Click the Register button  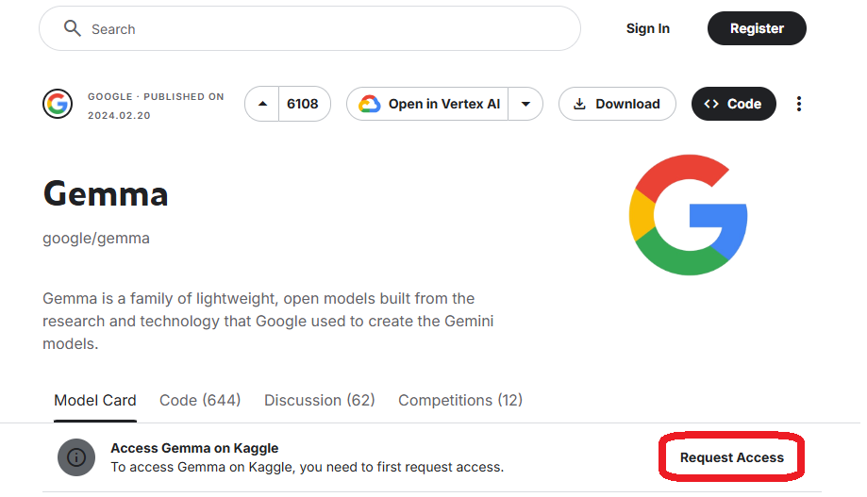[x=757, y=28]
